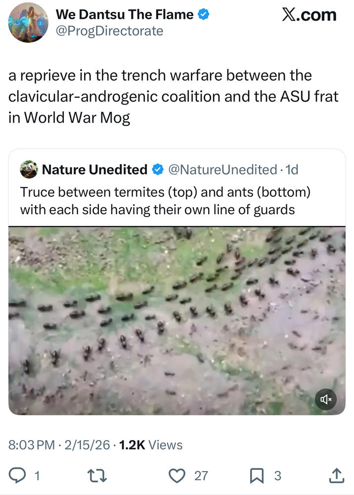Viewport: 354px width, 495px height.
Task: Click the reply comment icon
Action: 18,476
